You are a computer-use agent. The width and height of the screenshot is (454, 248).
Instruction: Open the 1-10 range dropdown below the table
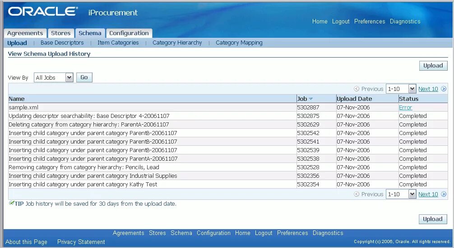click(x=401, y=194)
